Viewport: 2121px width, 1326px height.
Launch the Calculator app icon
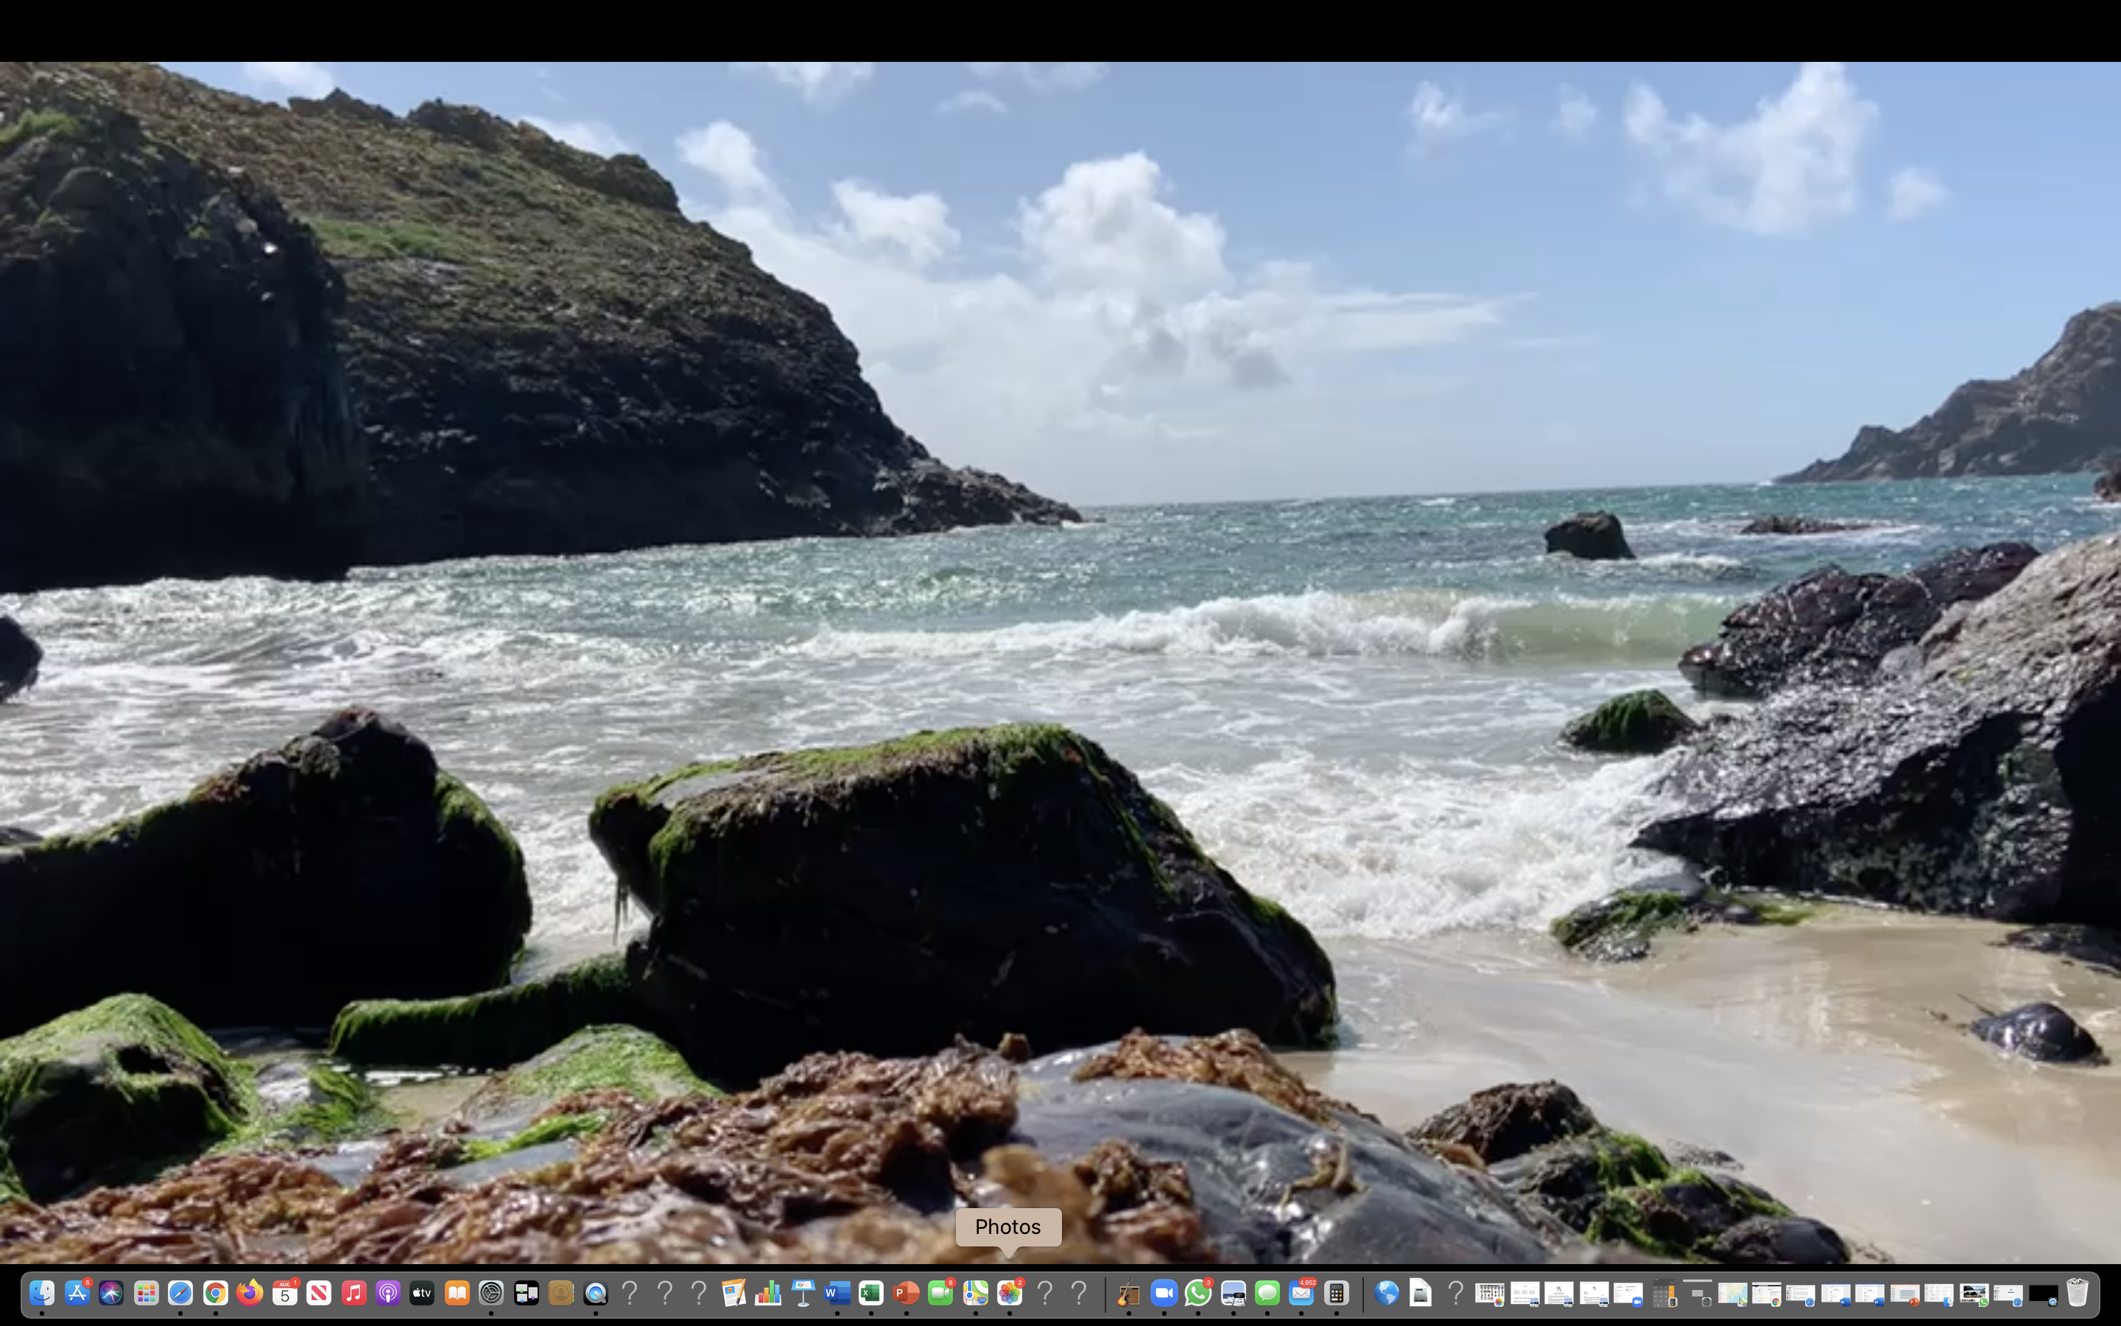pos(1337,1293)
